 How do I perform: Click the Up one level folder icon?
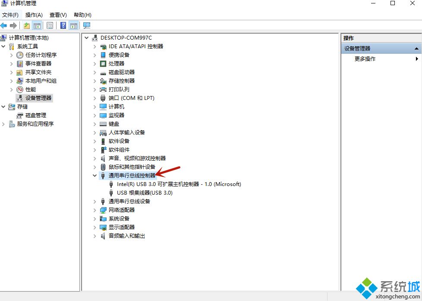27,25
